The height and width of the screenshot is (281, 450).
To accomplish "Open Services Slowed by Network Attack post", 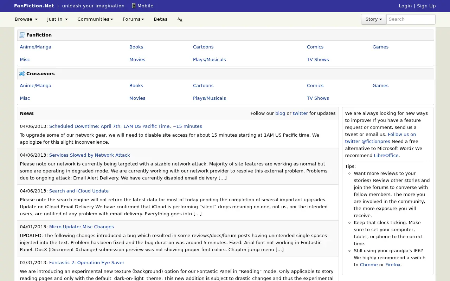I will [x=90, y=155].
